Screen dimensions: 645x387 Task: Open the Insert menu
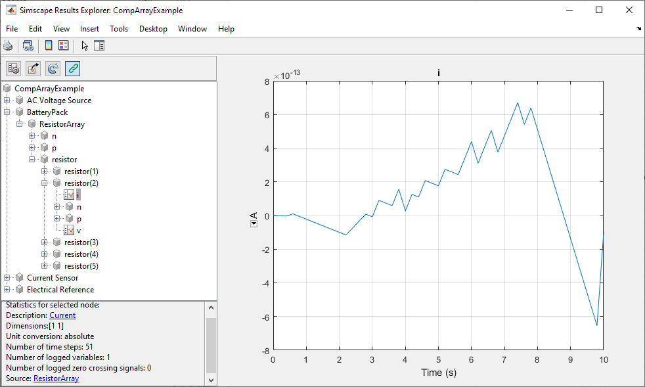pyautogui.click(x=90, y=28)
